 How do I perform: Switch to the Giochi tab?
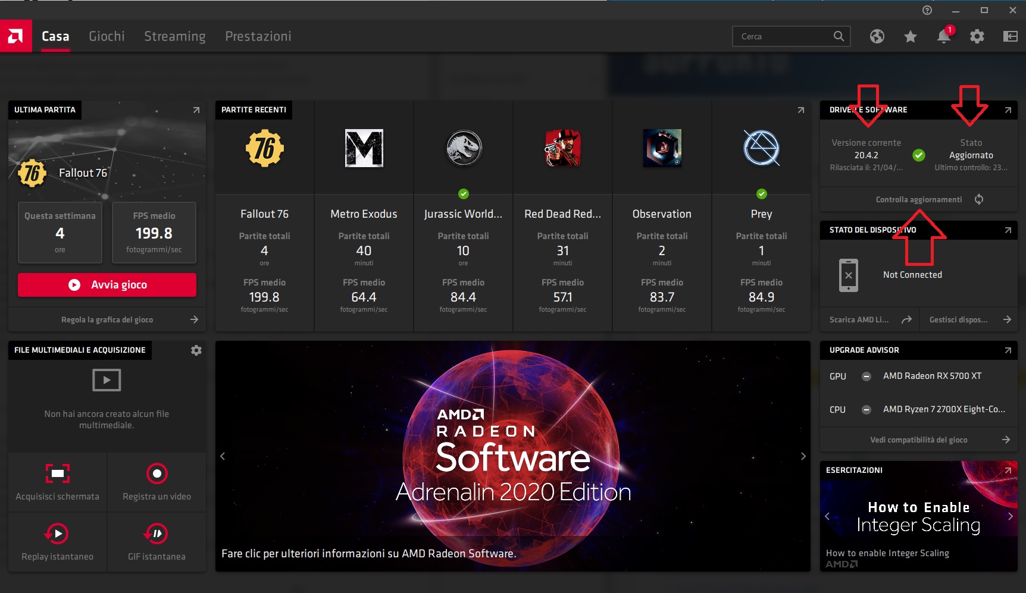[x=107, y=36]
